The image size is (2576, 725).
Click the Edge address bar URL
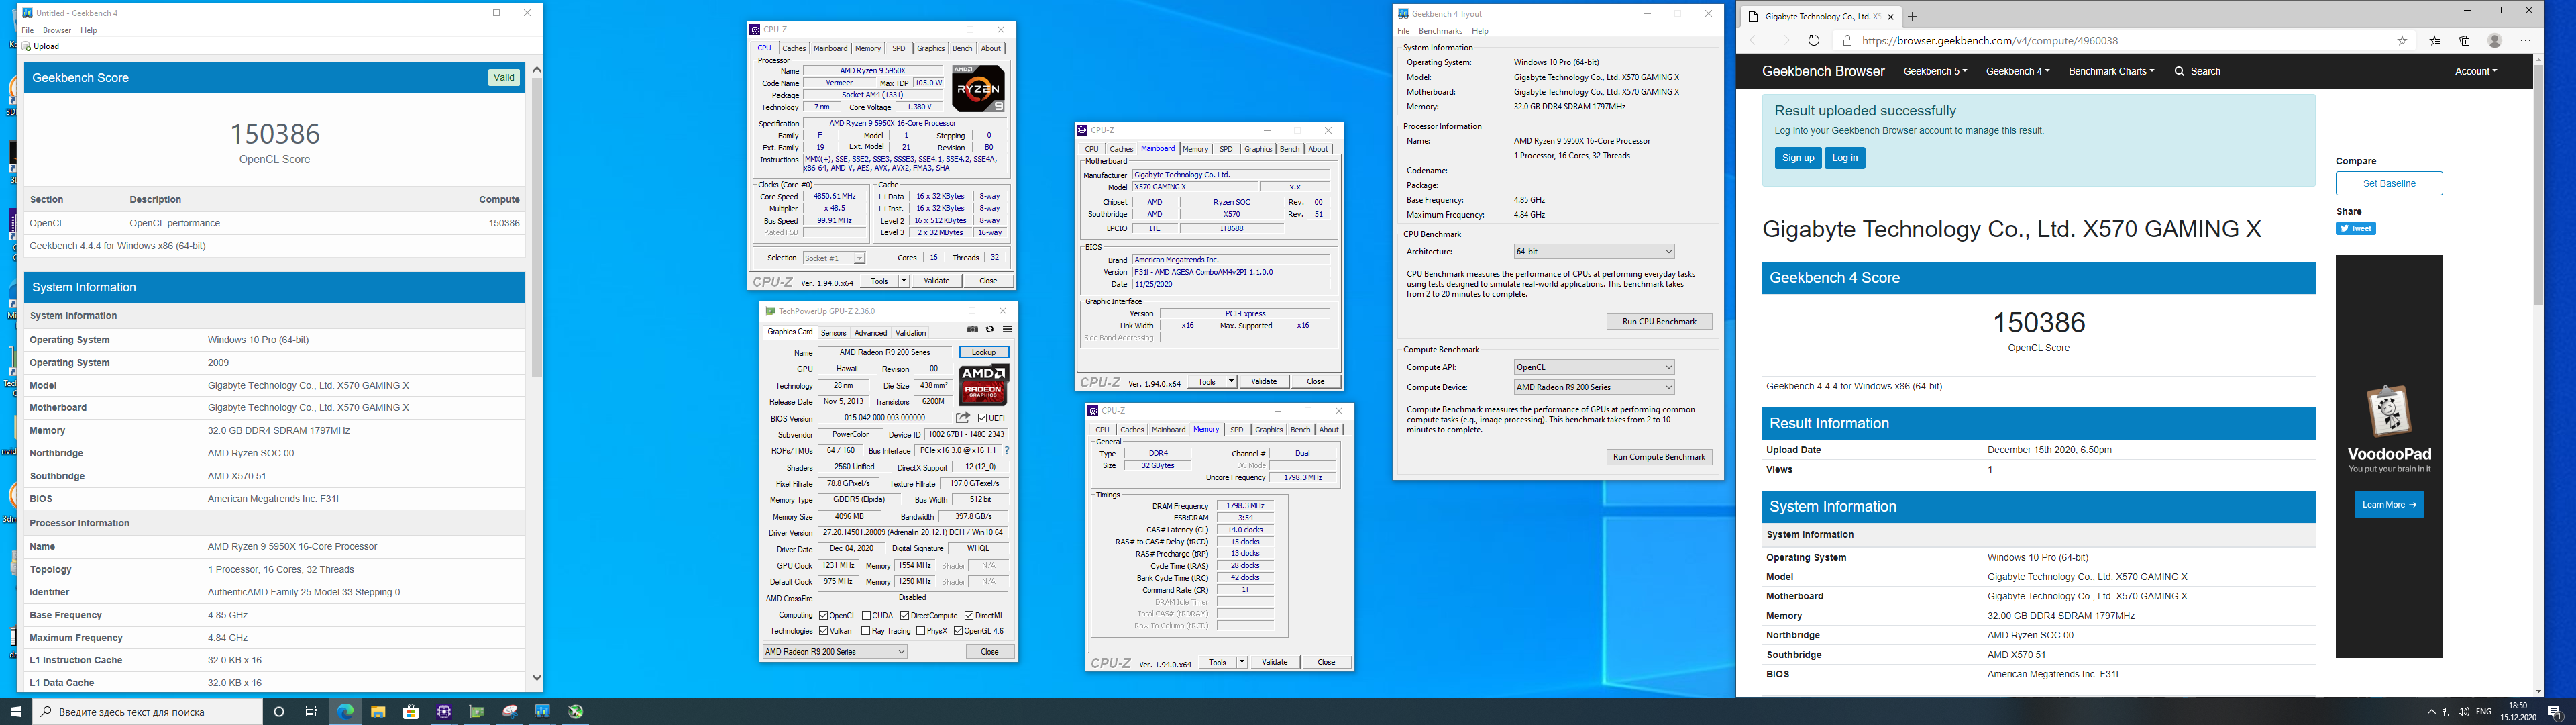[x=1990, y=41]
